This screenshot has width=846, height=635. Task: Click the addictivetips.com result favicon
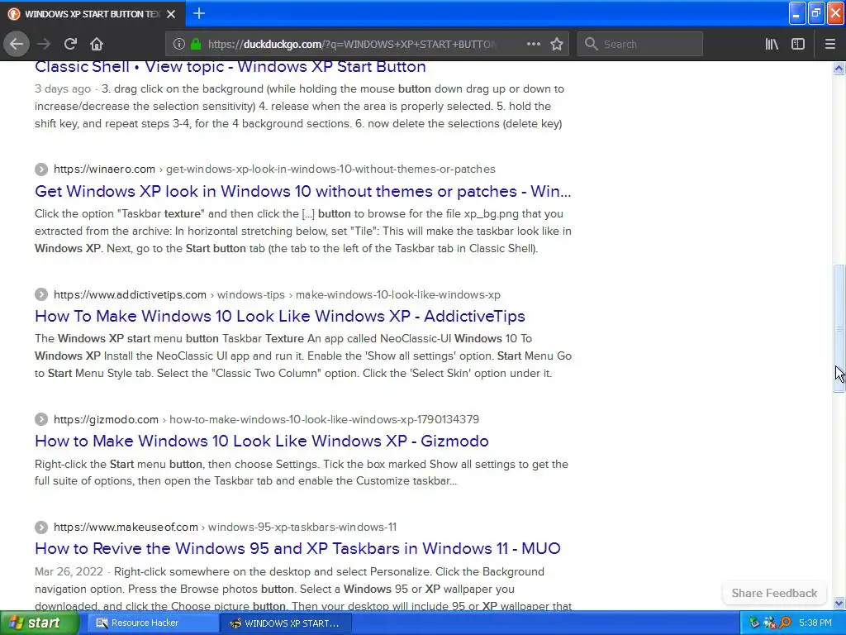[x=41, y=295]
